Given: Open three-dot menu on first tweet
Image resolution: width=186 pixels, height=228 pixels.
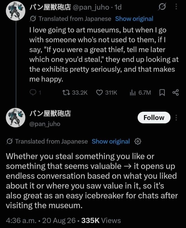Looking at the screenshot, I should tap(176, 7).
